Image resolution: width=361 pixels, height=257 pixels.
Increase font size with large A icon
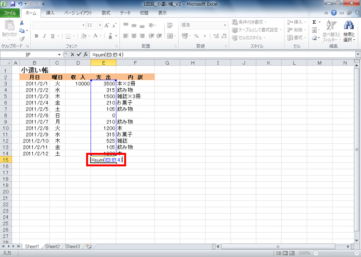(106, 25)
